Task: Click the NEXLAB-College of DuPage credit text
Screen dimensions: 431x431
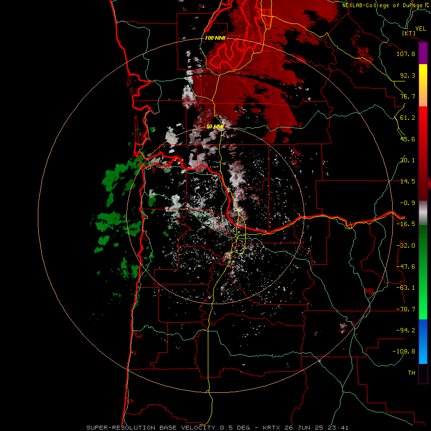Action: pyautogui.click(x=385, y=5)
